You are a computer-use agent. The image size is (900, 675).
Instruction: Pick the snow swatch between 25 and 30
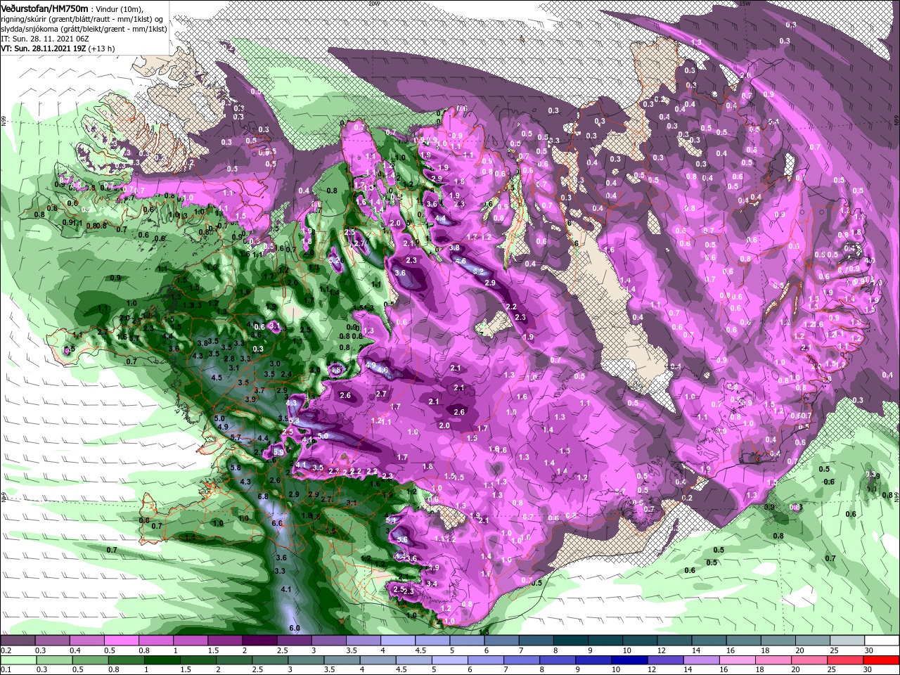[848, 641]
